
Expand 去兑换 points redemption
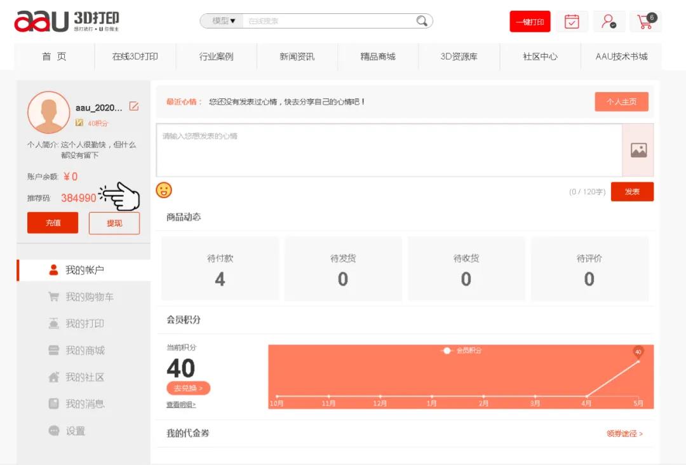188,388
